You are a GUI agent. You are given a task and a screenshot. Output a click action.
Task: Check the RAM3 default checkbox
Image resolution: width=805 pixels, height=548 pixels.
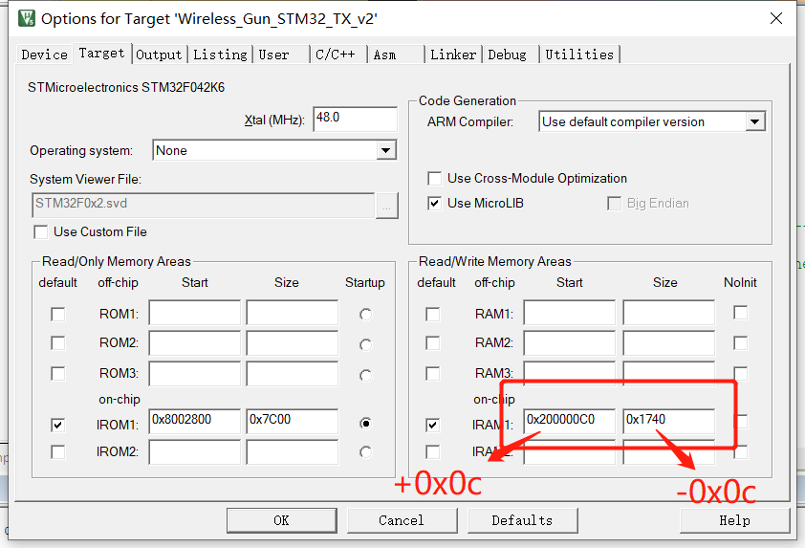433,373
